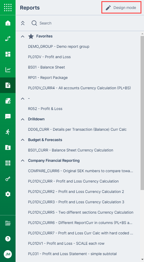Go to Home in the sidebar
The width and height of the screenshot is (144, 262).
[8, 23]
